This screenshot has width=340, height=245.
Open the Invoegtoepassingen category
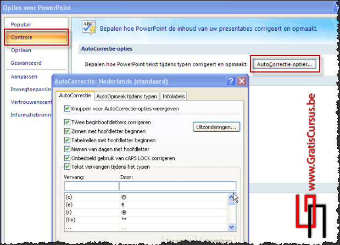(31, 90)
